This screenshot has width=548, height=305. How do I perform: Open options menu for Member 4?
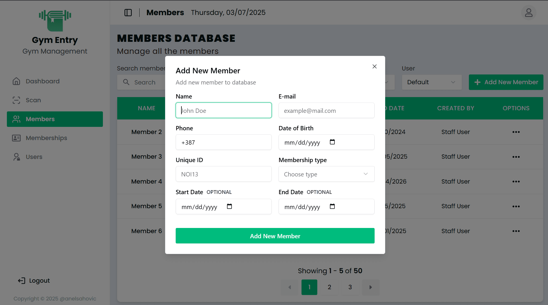click(516, 182)
